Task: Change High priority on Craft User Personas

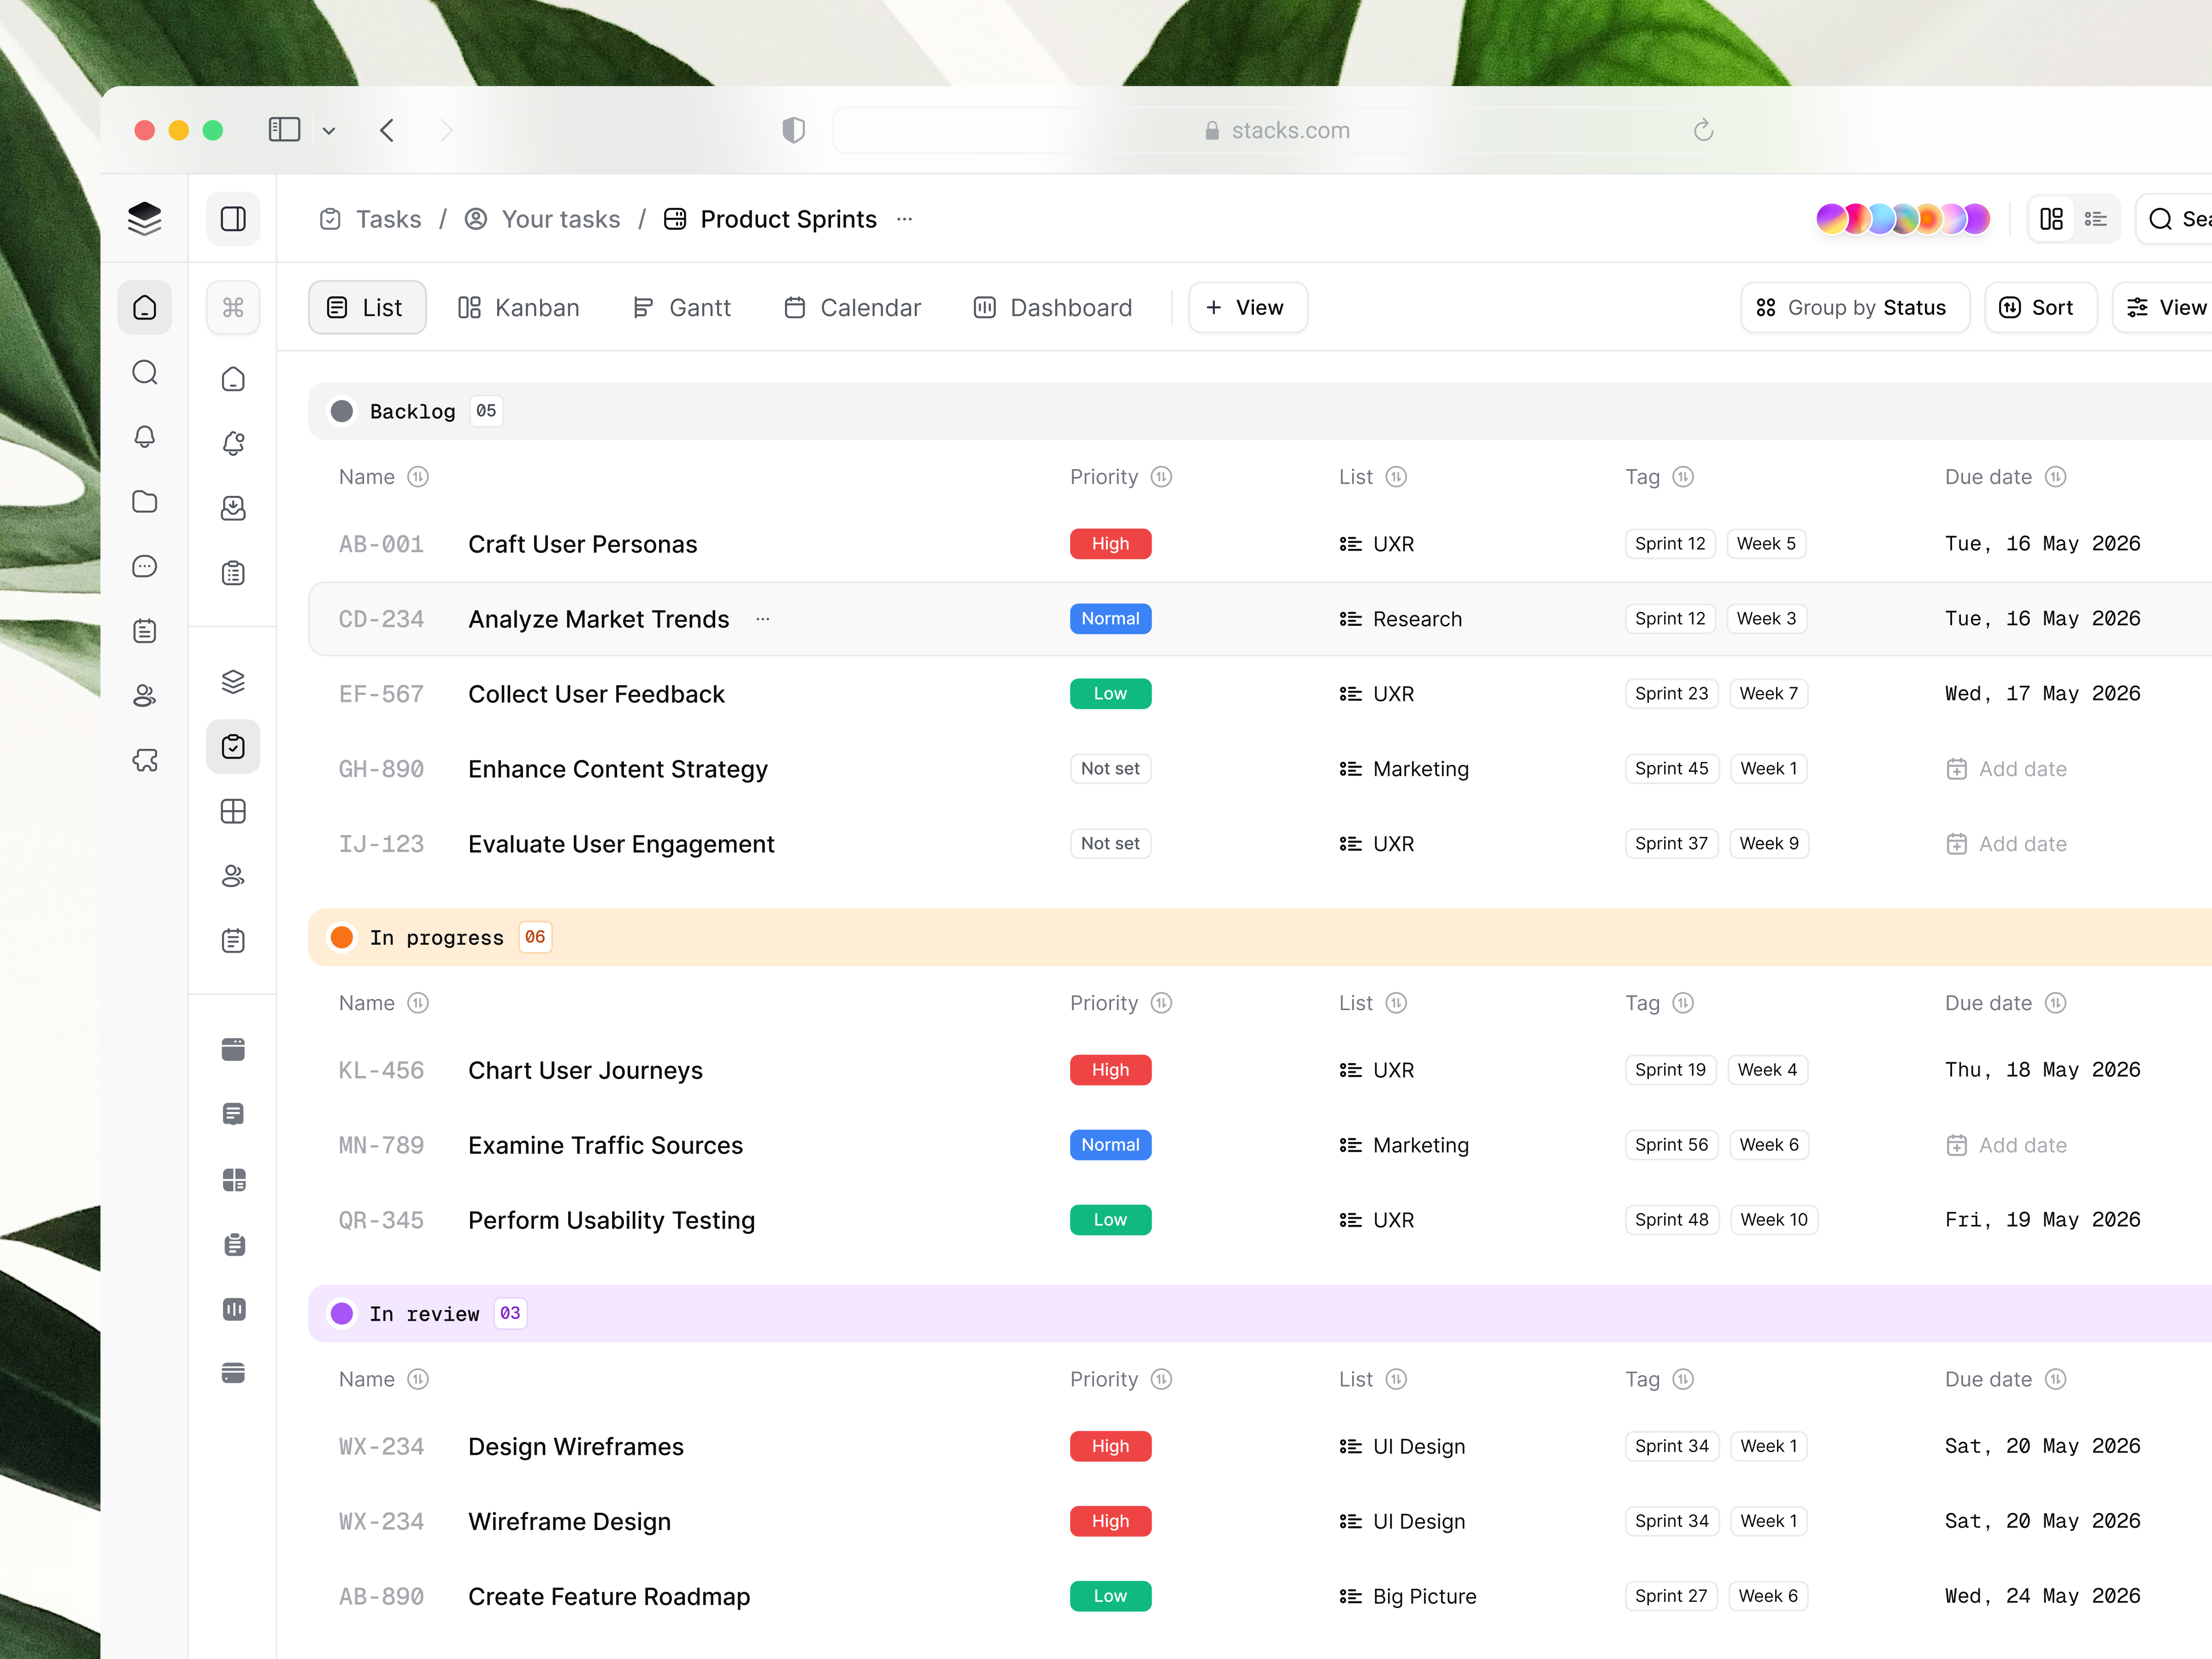Action: coord(1110,544)
